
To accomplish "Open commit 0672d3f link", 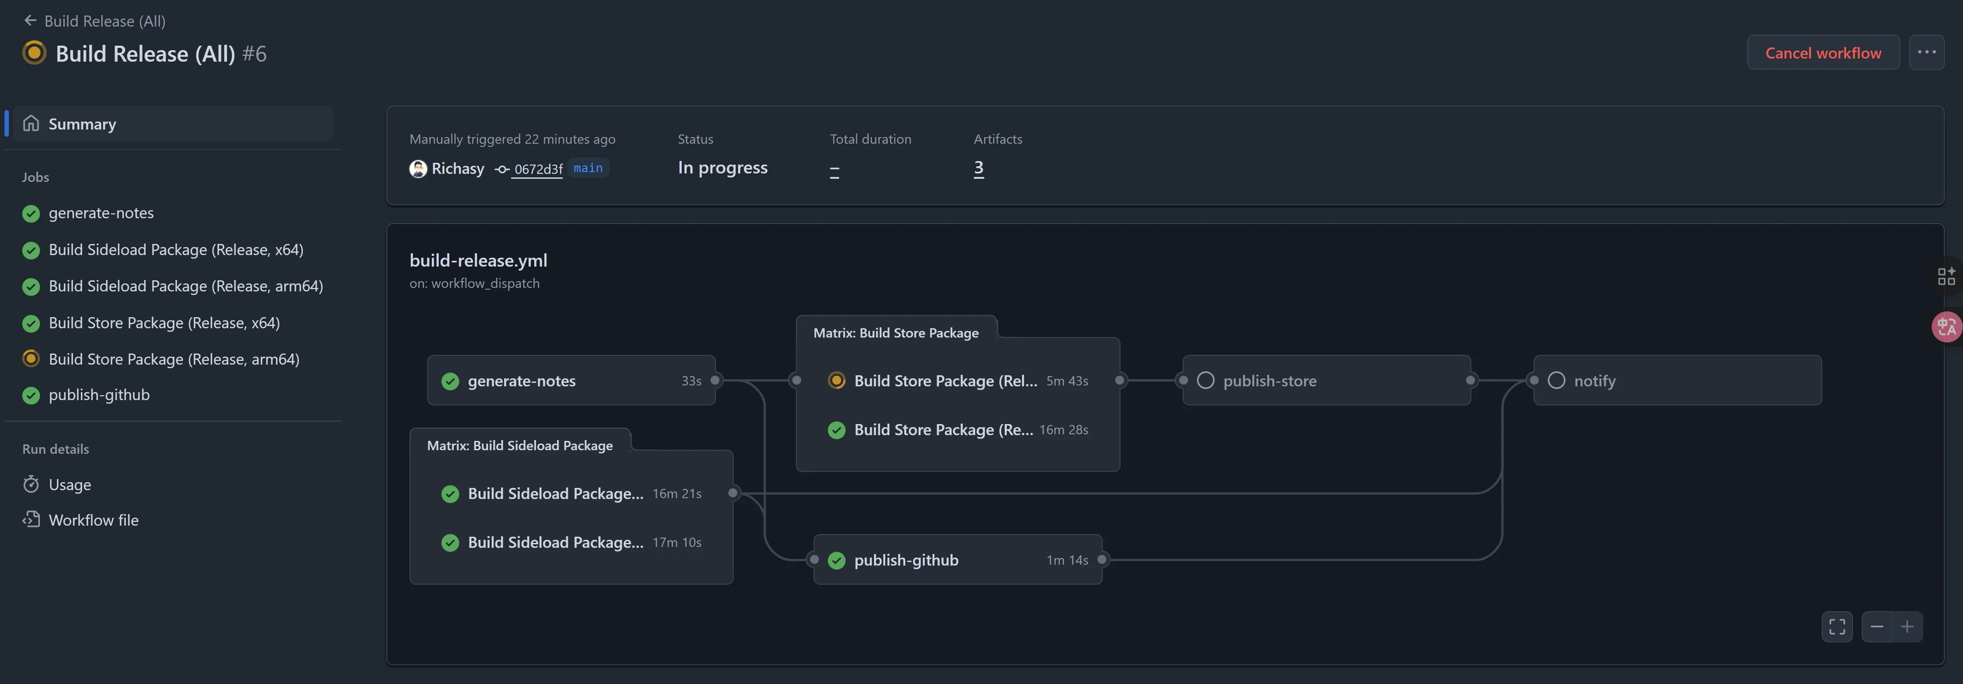I will (537, 169).
